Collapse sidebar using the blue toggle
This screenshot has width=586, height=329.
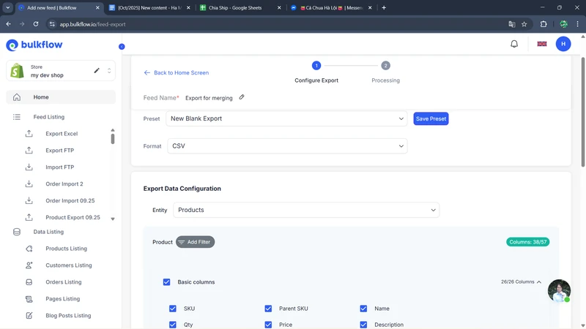(x=122, y=47)
